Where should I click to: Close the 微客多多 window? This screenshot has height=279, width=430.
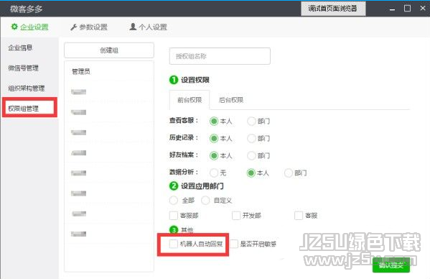[423, 8]
